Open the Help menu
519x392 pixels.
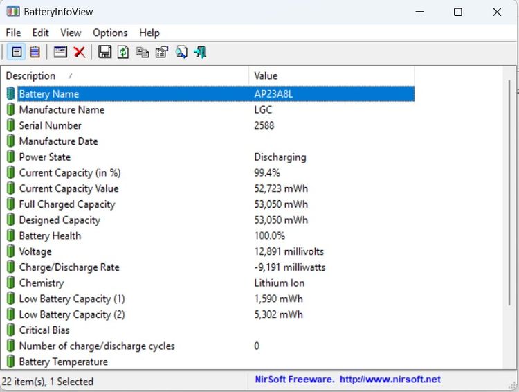(149, 33)
